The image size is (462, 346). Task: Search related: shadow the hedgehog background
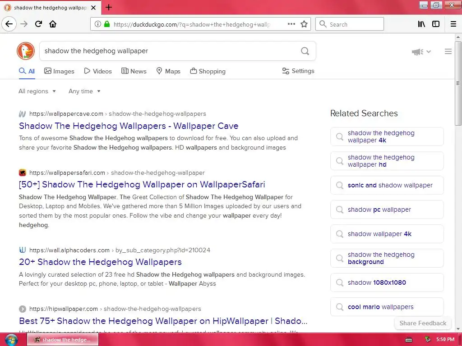coord(387,258)
